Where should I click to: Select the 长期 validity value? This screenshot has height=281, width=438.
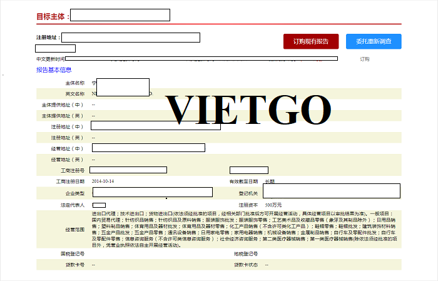pyautogui.click(x=270, y=181)
